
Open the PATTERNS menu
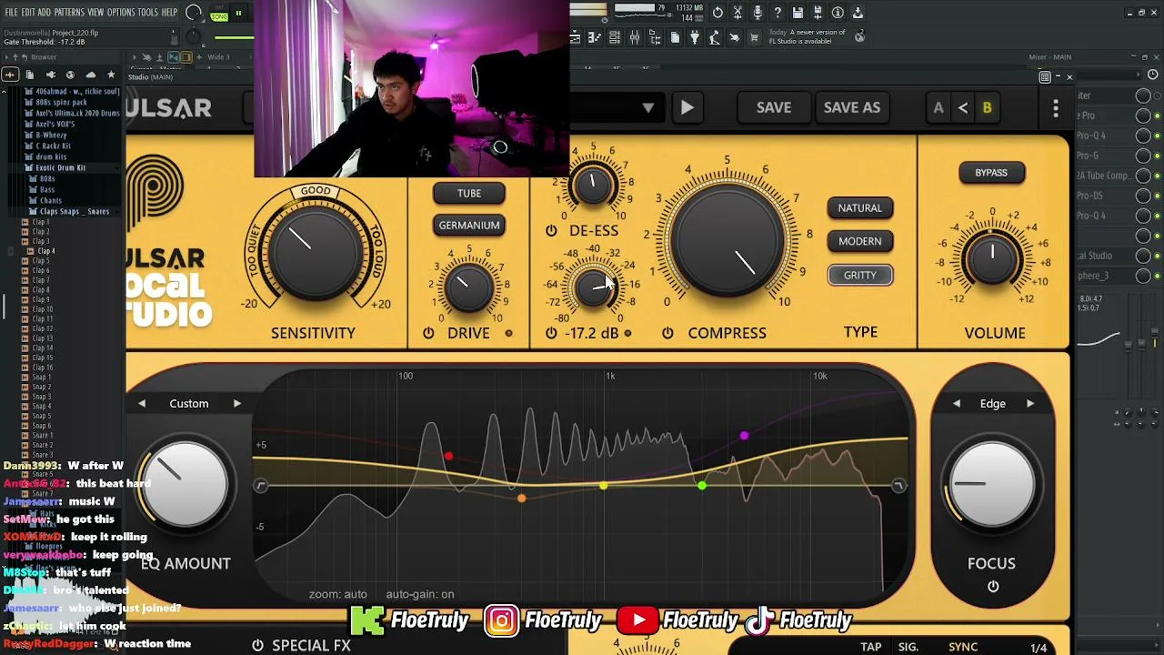(x=69, y=13)
